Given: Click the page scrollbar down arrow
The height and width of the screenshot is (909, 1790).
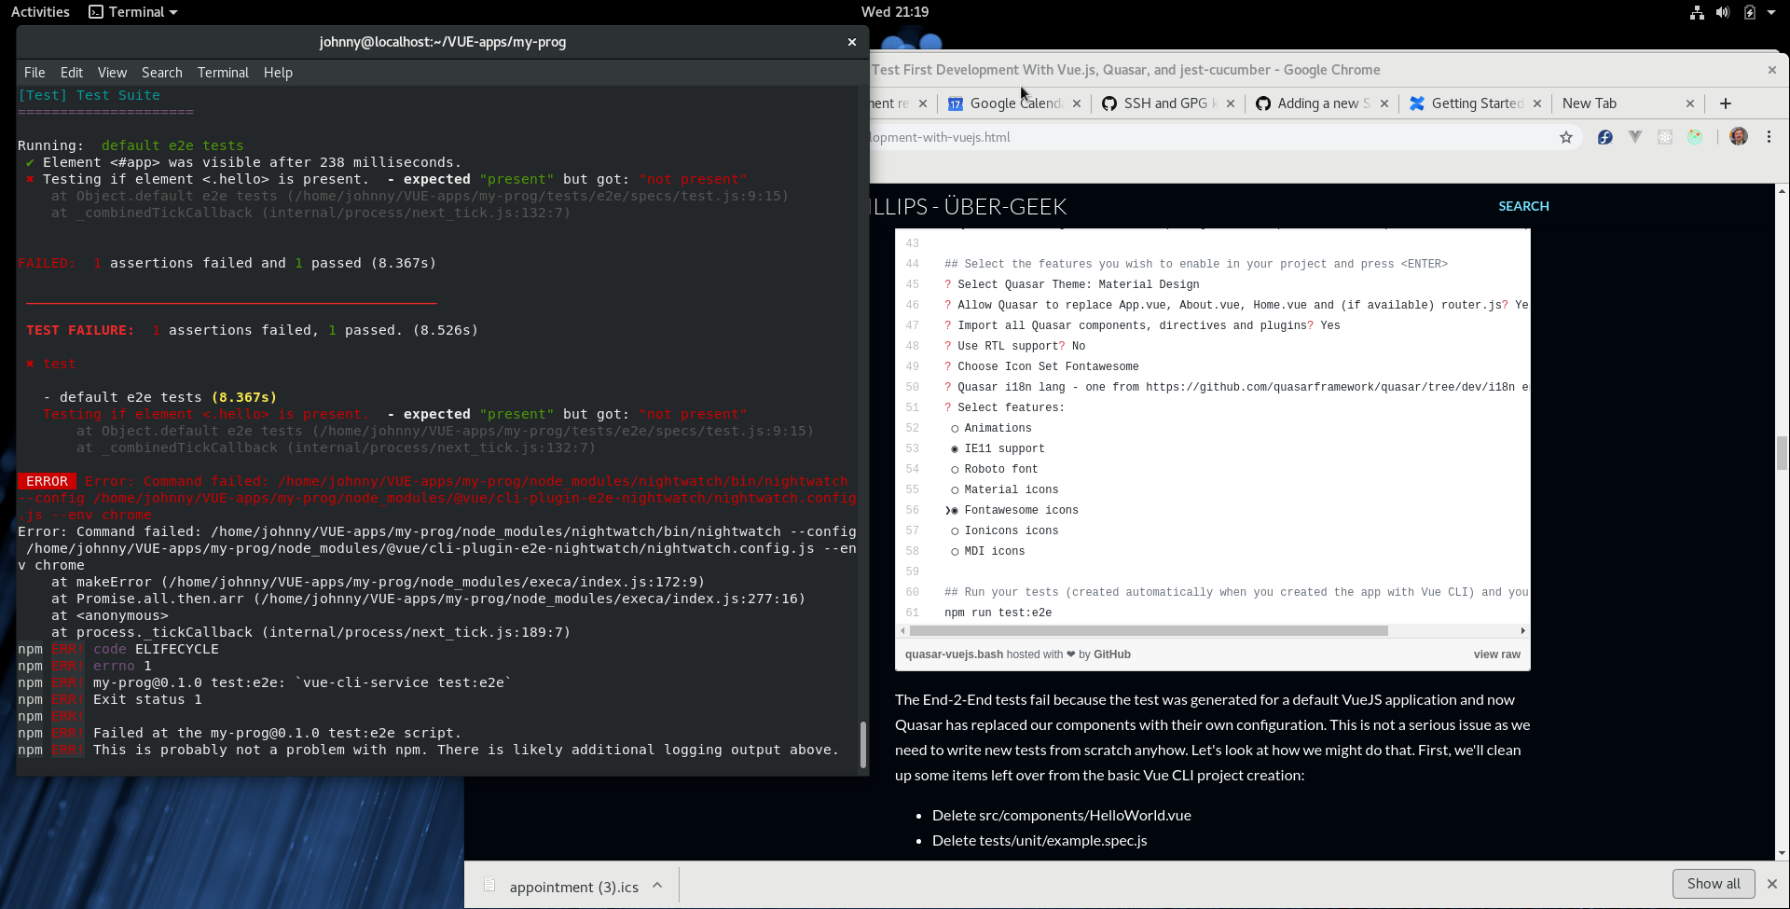Looking at the screenshot, I should (1782, 853).
